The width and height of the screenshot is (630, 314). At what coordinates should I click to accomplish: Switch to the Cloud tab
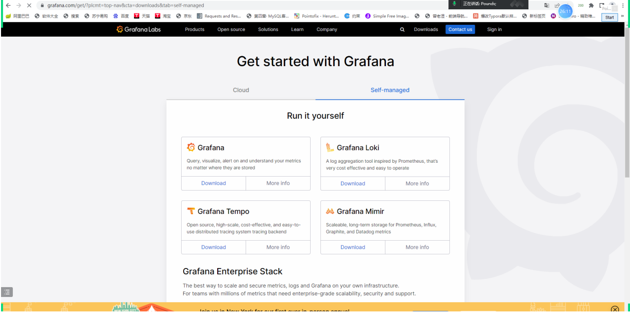tap(241, 90)
